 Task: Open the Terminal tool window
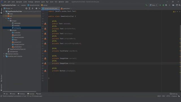click(31, 94)
